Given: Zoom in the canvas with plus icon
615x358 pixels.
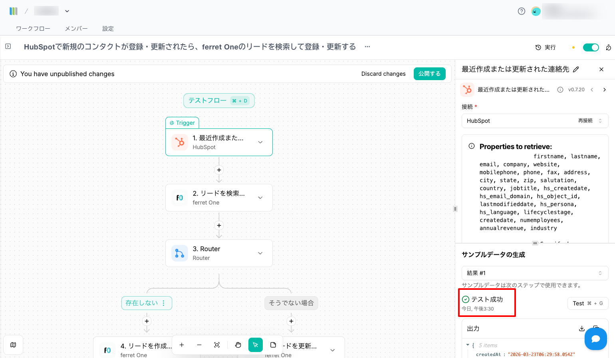Looking at the screenshot, I should 182,345.
